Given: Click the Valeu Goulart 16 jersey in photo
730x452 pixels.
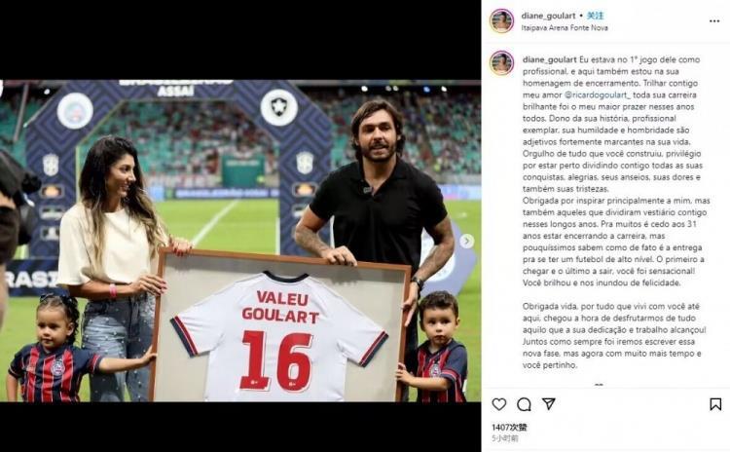Looking at the screenshot, I should [x=279, y=336].
